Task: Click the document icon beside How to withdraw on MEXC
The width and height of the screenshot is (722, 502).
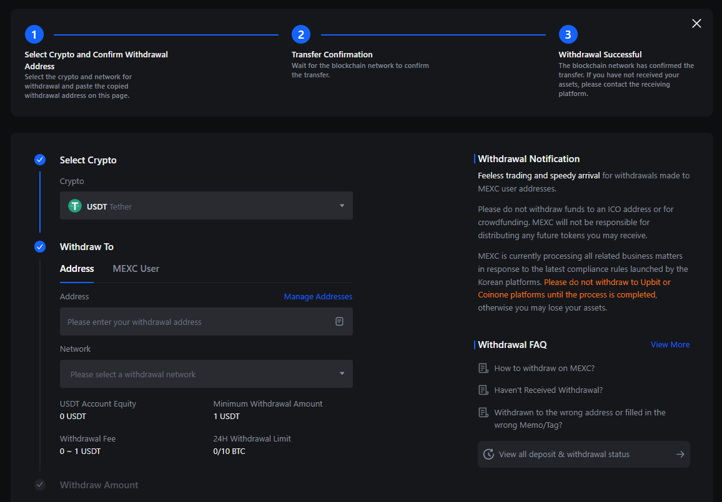Action: pos(483,368)
